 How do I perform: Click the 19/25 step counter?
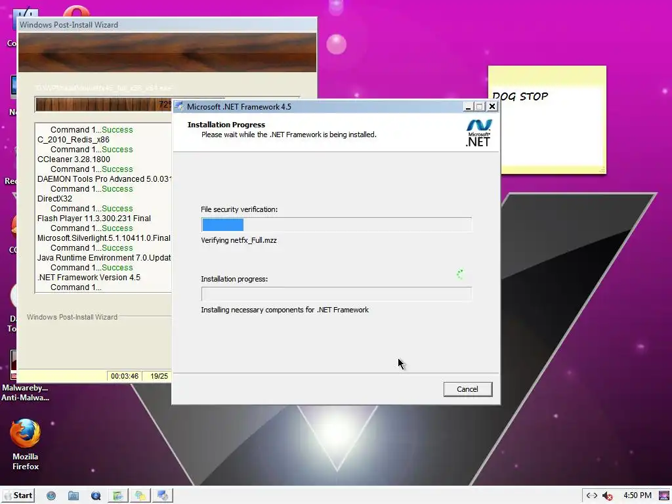159,376
